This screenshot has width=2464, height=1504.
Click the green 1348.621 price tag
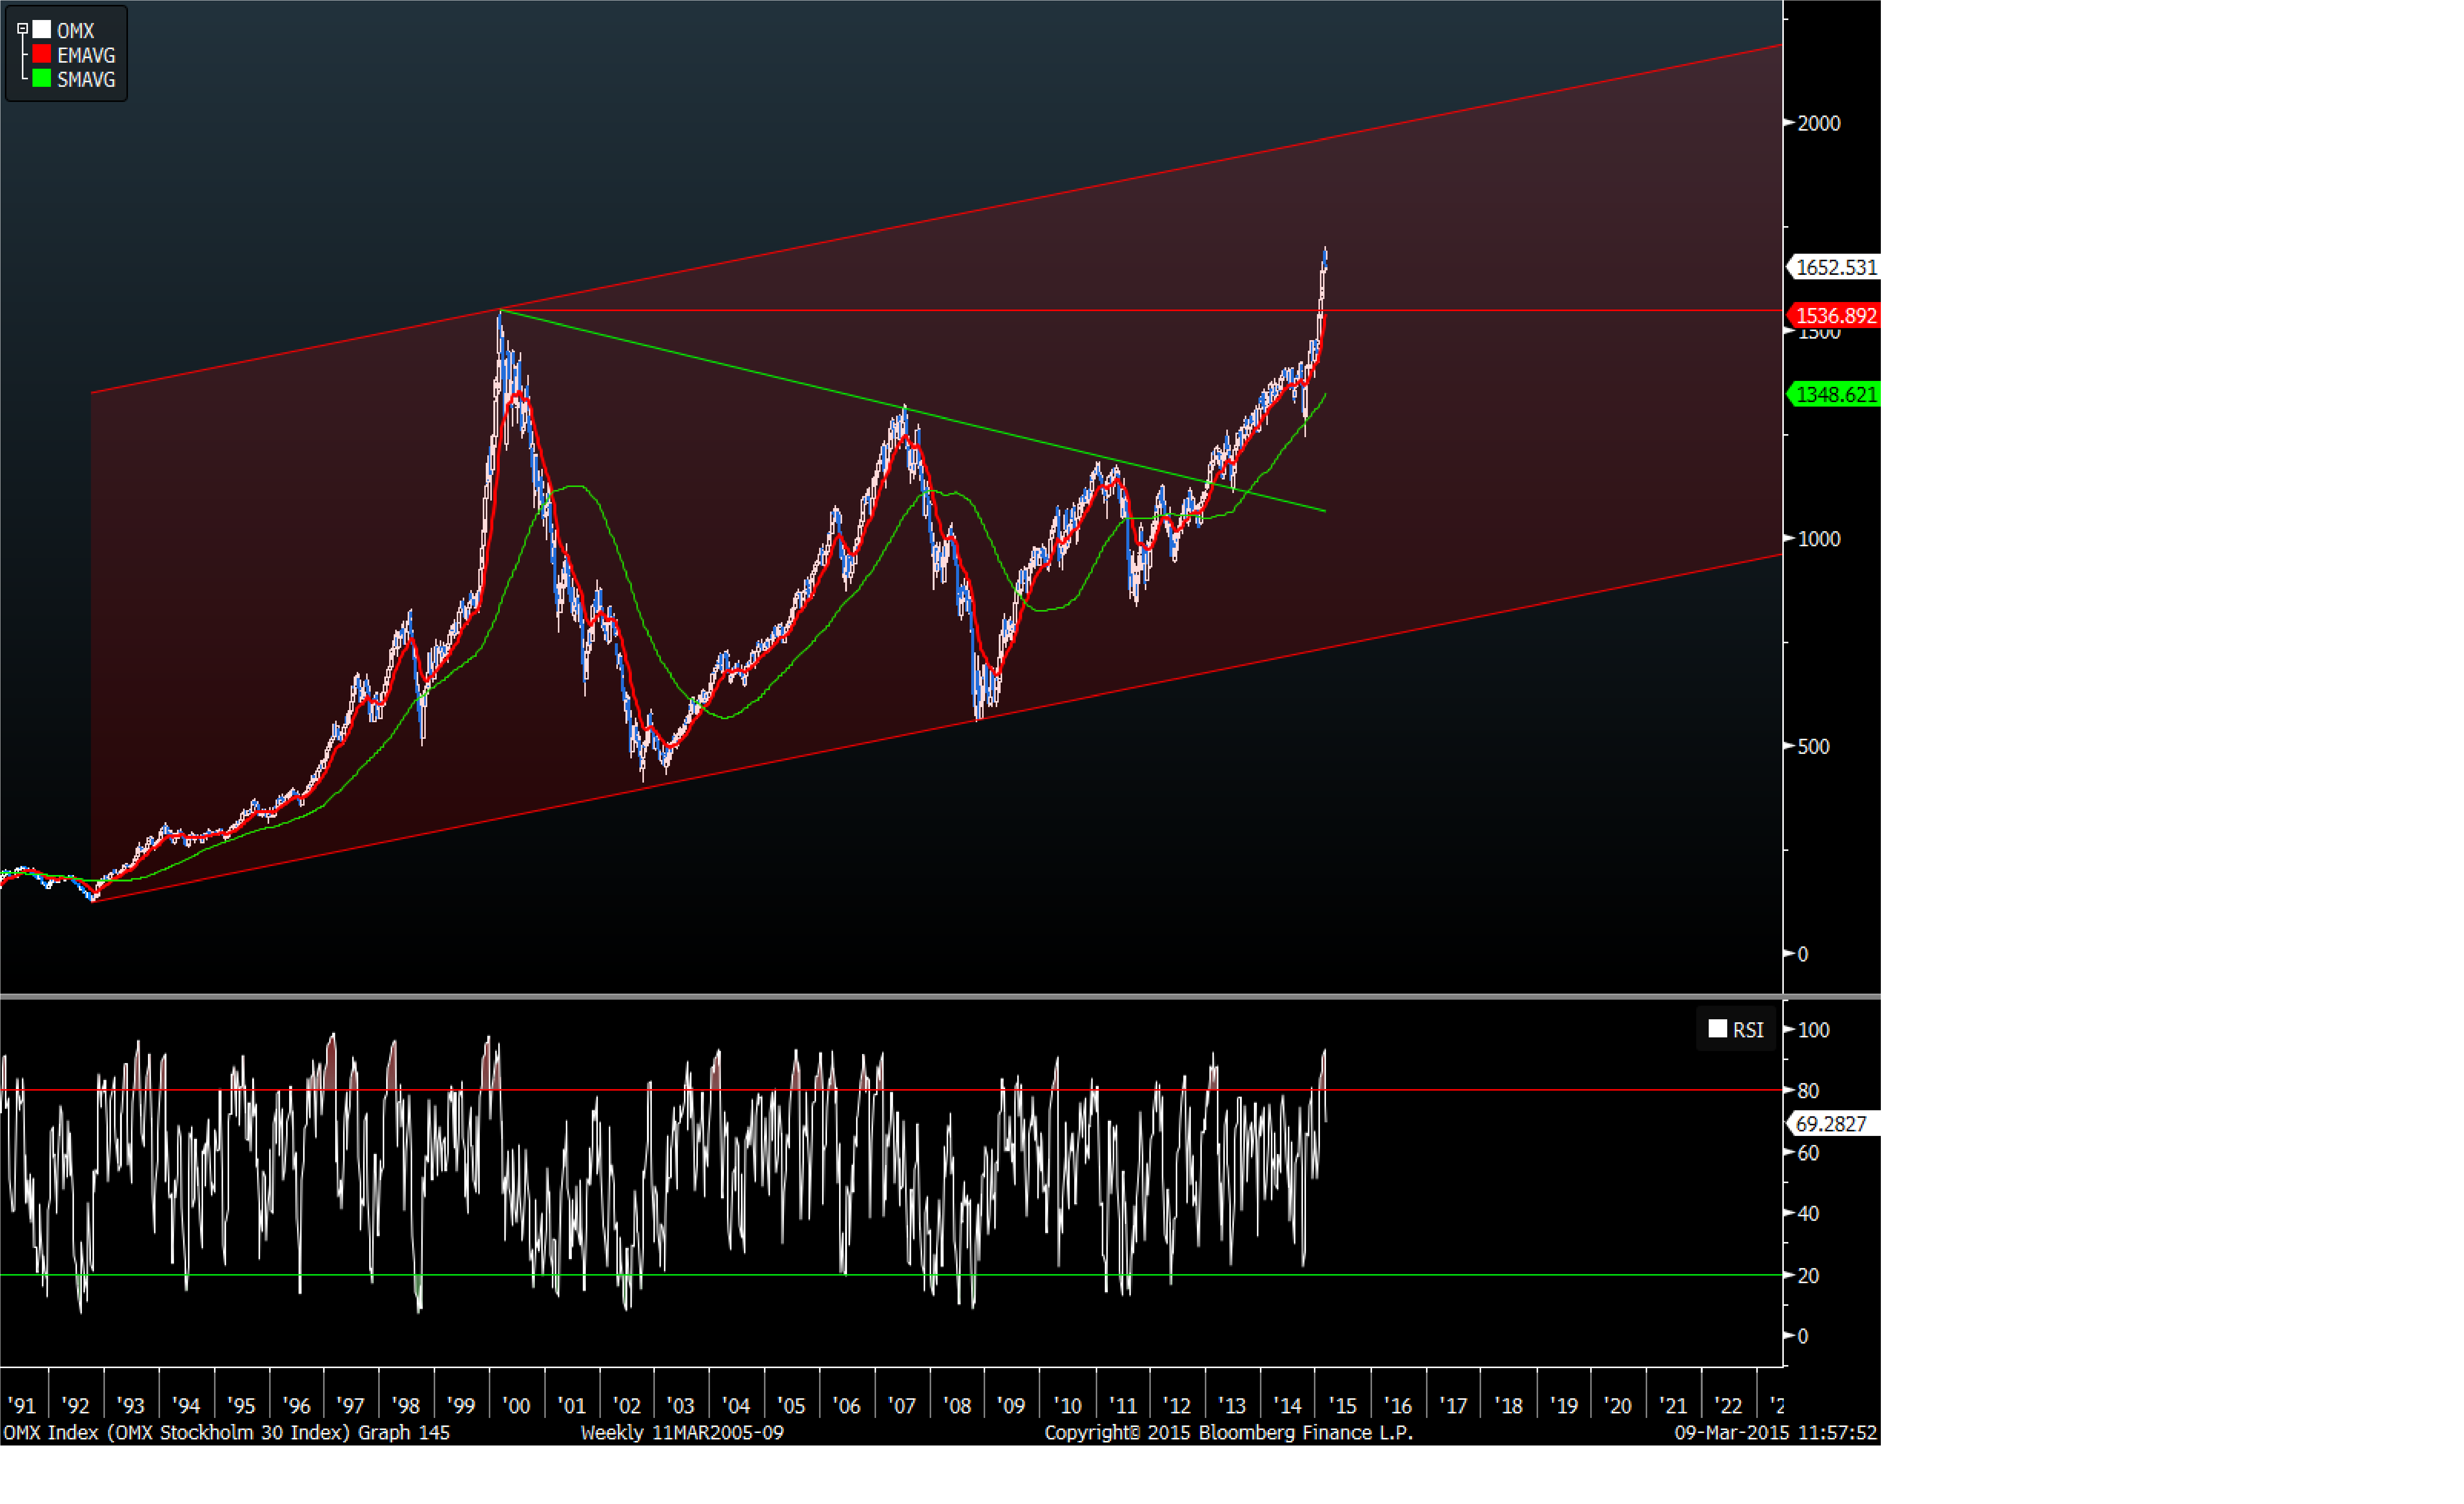[1835, 395]
